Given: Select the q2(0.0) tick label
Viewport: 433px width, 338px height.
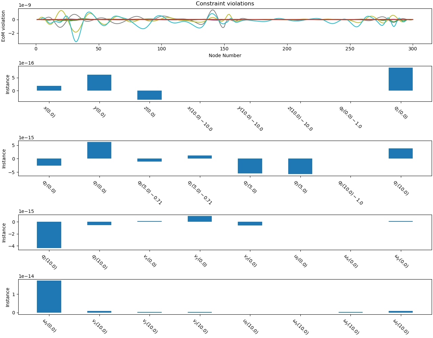Looking at the screenshot, I should (x=49, y=187).
